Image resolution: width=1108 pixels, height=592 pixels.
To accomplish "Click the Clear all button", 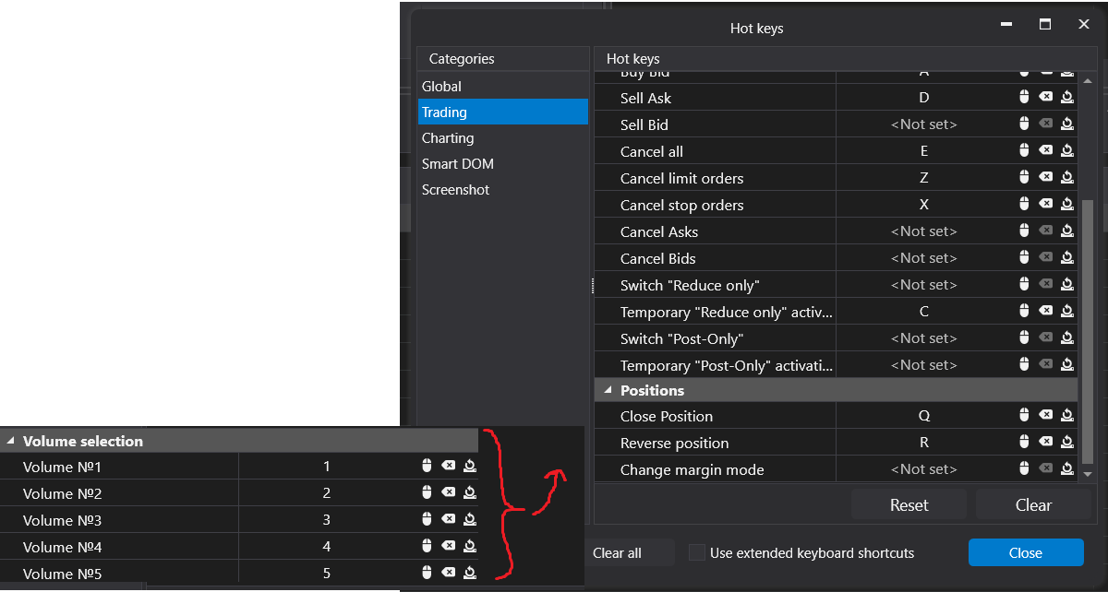I will point(618,553).
